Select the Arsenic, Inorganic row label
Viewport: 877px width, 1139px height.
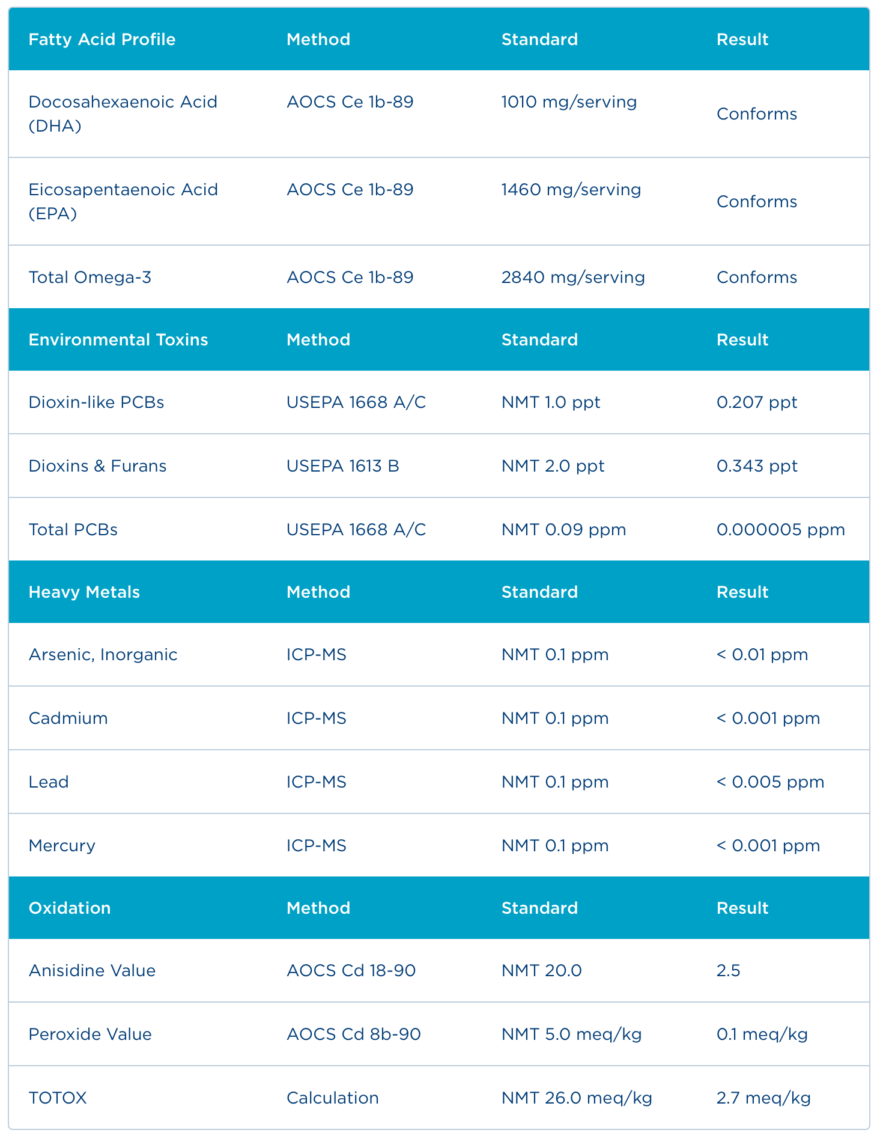103,655
